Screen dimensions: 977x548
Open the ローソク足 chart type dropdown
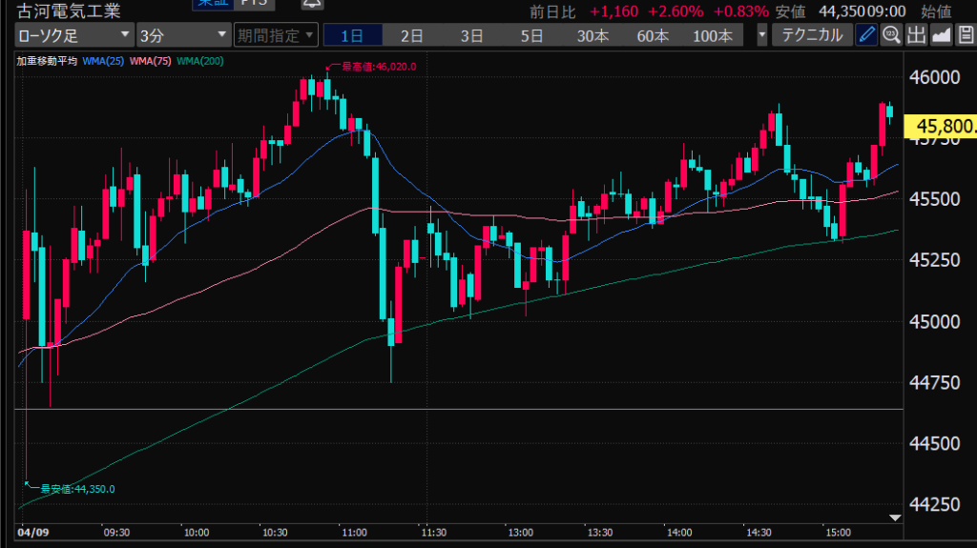point(74,36)
